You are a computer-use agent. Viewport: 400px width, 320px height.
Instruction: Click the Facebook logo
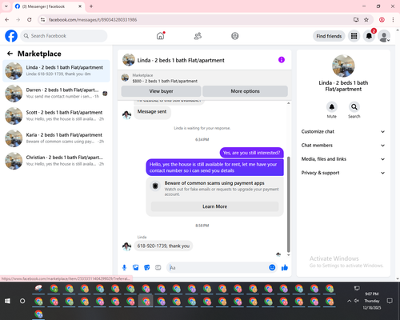pyautogui.click(x=11, y=36)
